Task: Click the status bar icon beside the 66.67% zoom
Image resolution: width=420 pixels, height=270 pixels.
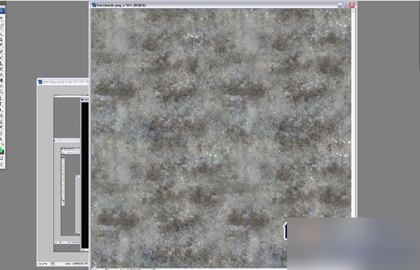Action: [52, 264]
